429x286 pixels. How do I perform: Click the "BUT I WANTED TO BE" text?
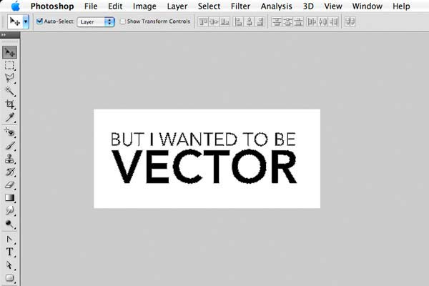tap(203, 139)
